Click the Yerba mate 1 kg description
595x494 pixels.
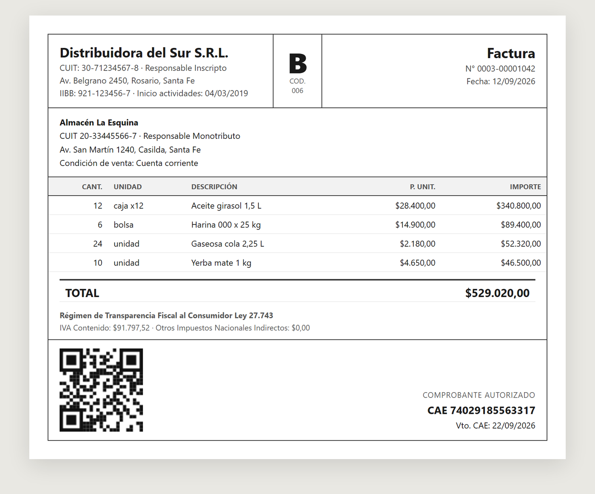[x=221, y=263]
